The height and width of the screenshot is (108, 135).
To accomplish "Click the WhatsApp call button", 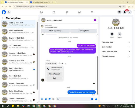I will coord(55,74).
